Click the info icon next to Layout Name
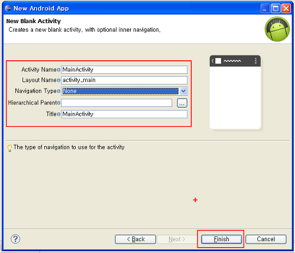This screenshot has width=295, height=253. (x=59, y=81)
